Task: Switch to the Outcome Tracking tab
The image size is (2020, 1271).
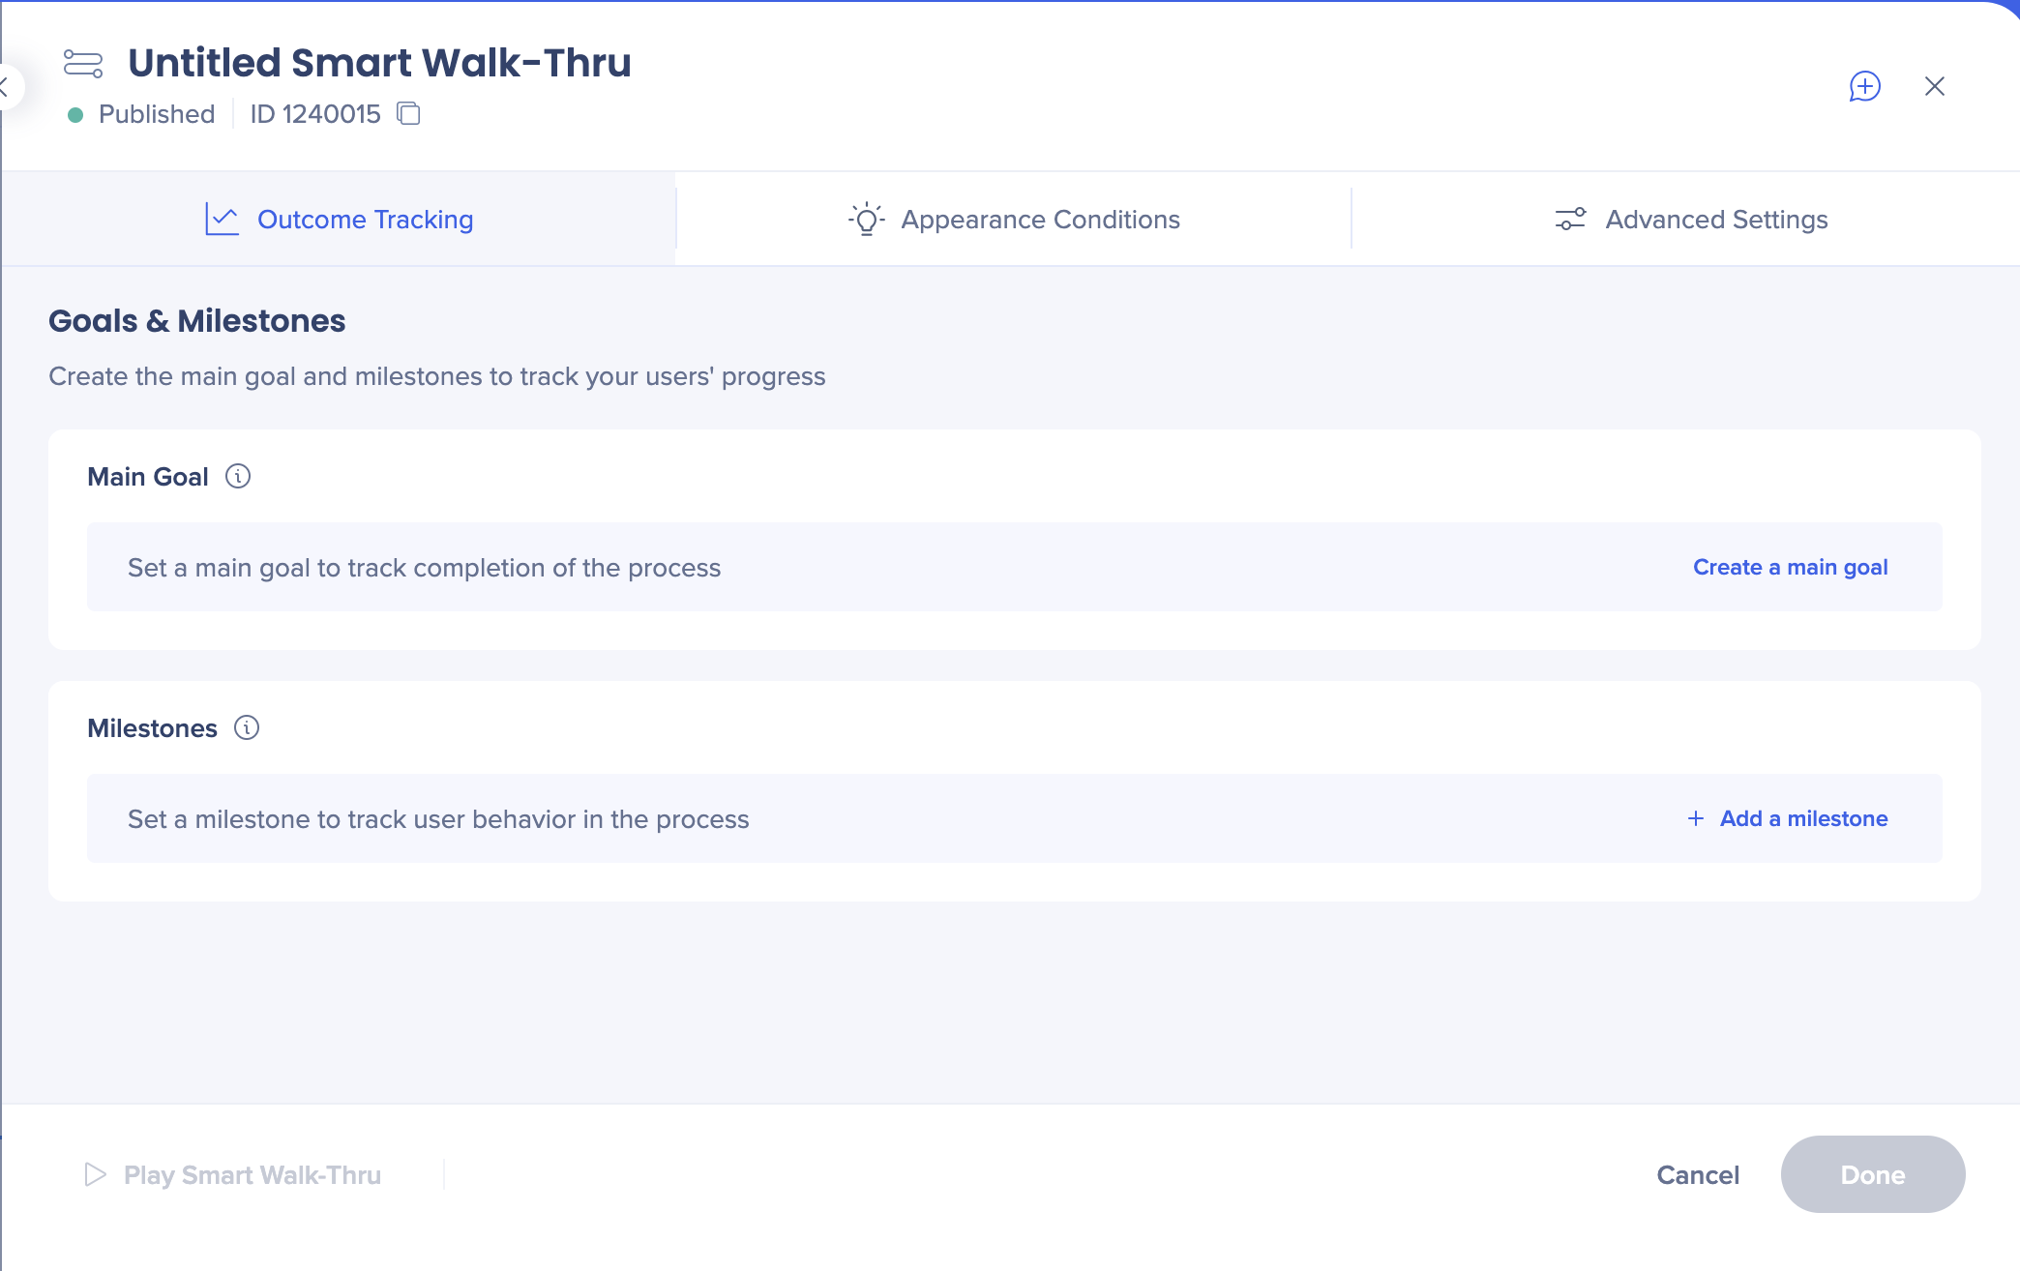Action: point(339,220)
